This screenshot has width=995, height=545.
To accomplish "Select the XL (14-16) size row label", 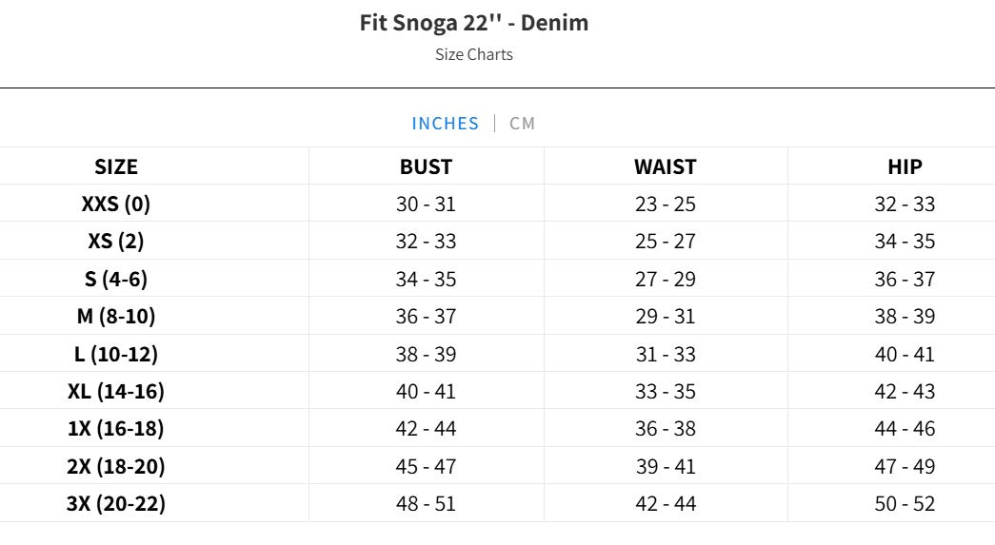I will [x=116, y=391].
